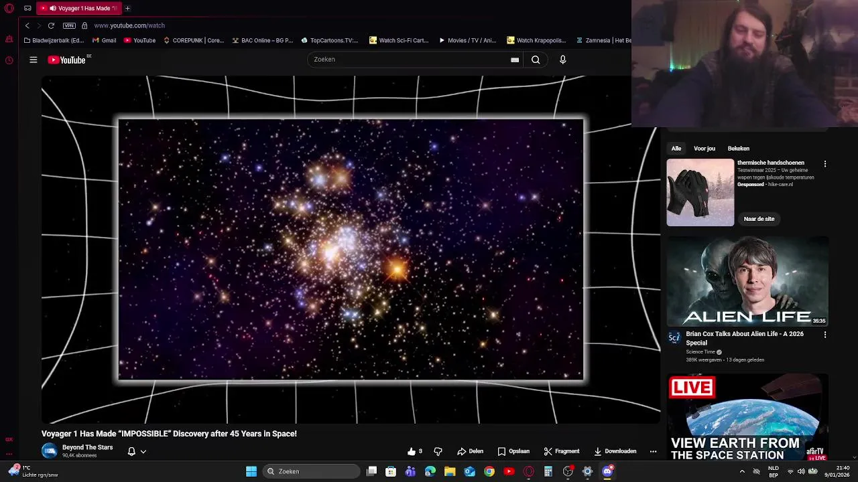The height and width of the screenshot is (482, 858).
Task: Select the Alle filter chip
Action: click(x=676, y=149)
